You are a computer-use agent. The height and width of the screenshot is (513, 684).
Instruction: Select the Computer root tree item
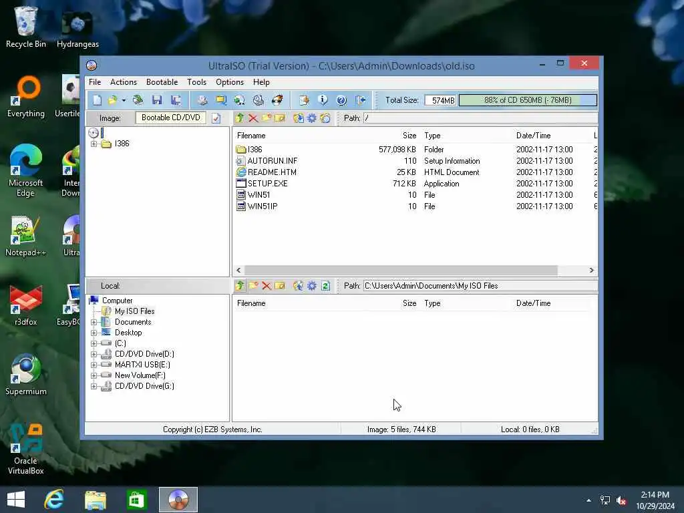117,301
